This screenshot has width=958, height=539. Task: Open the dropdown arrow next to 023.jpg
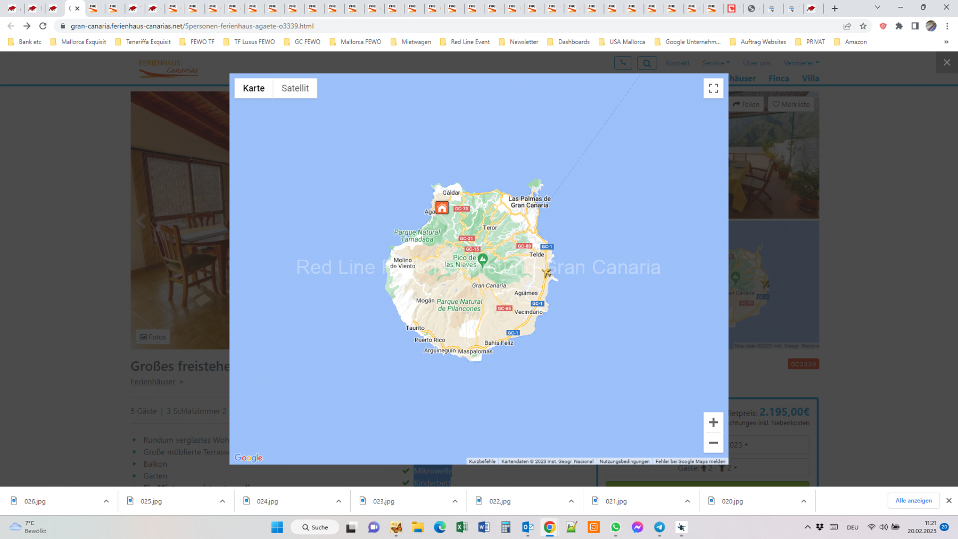click(455, 501)
